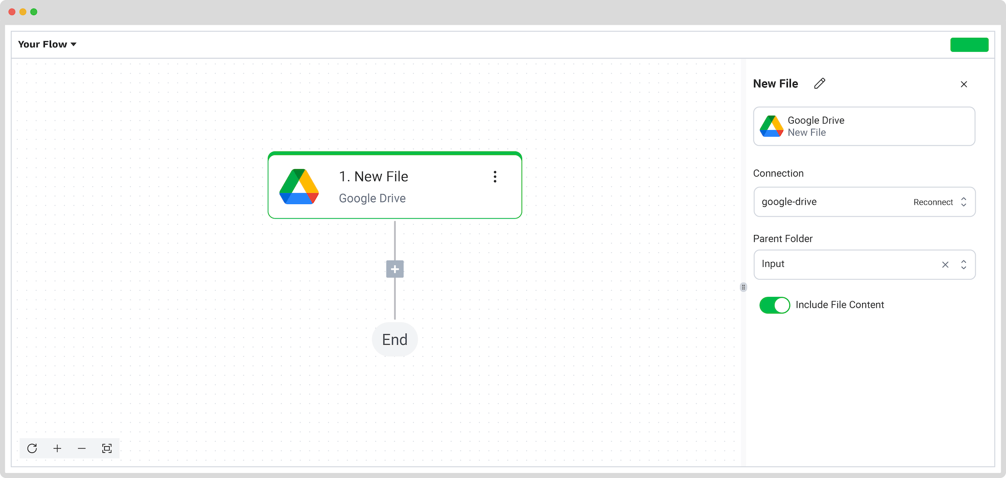The height and width of the screenshot is (478, 1006).
Task: Open the three-dot menu on New File node
Action: click(x=495, y=177)
